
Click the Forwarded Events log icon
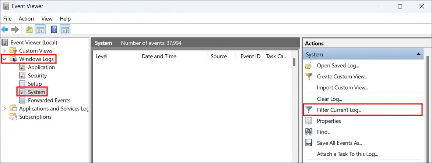(22, 100)
